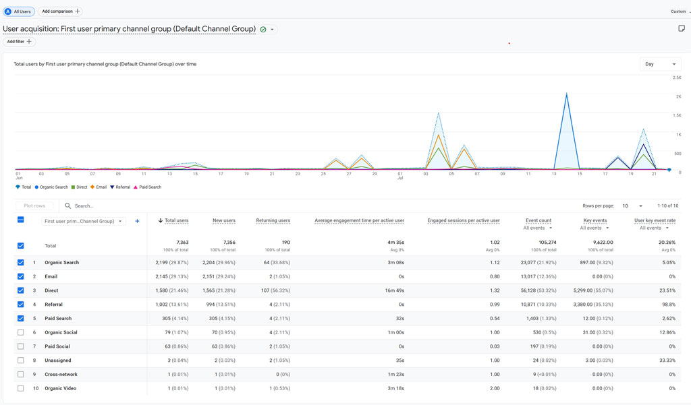Click the sort arrow beside Total users
This screenshot has width=691, height=405.
(160, 220)
